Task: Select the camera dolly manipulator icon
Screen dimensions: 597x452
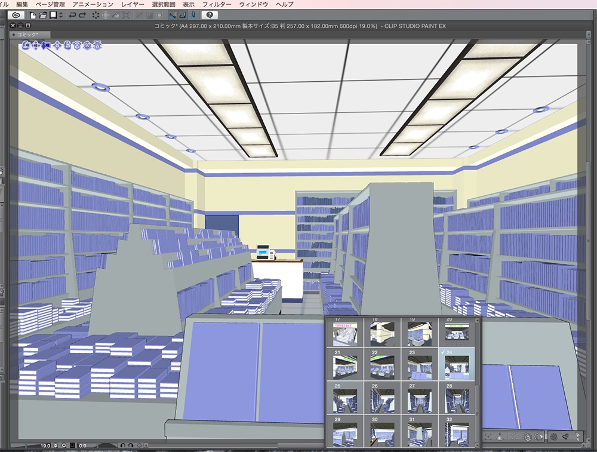Action: pyautogui.click(x=46, y=45)
